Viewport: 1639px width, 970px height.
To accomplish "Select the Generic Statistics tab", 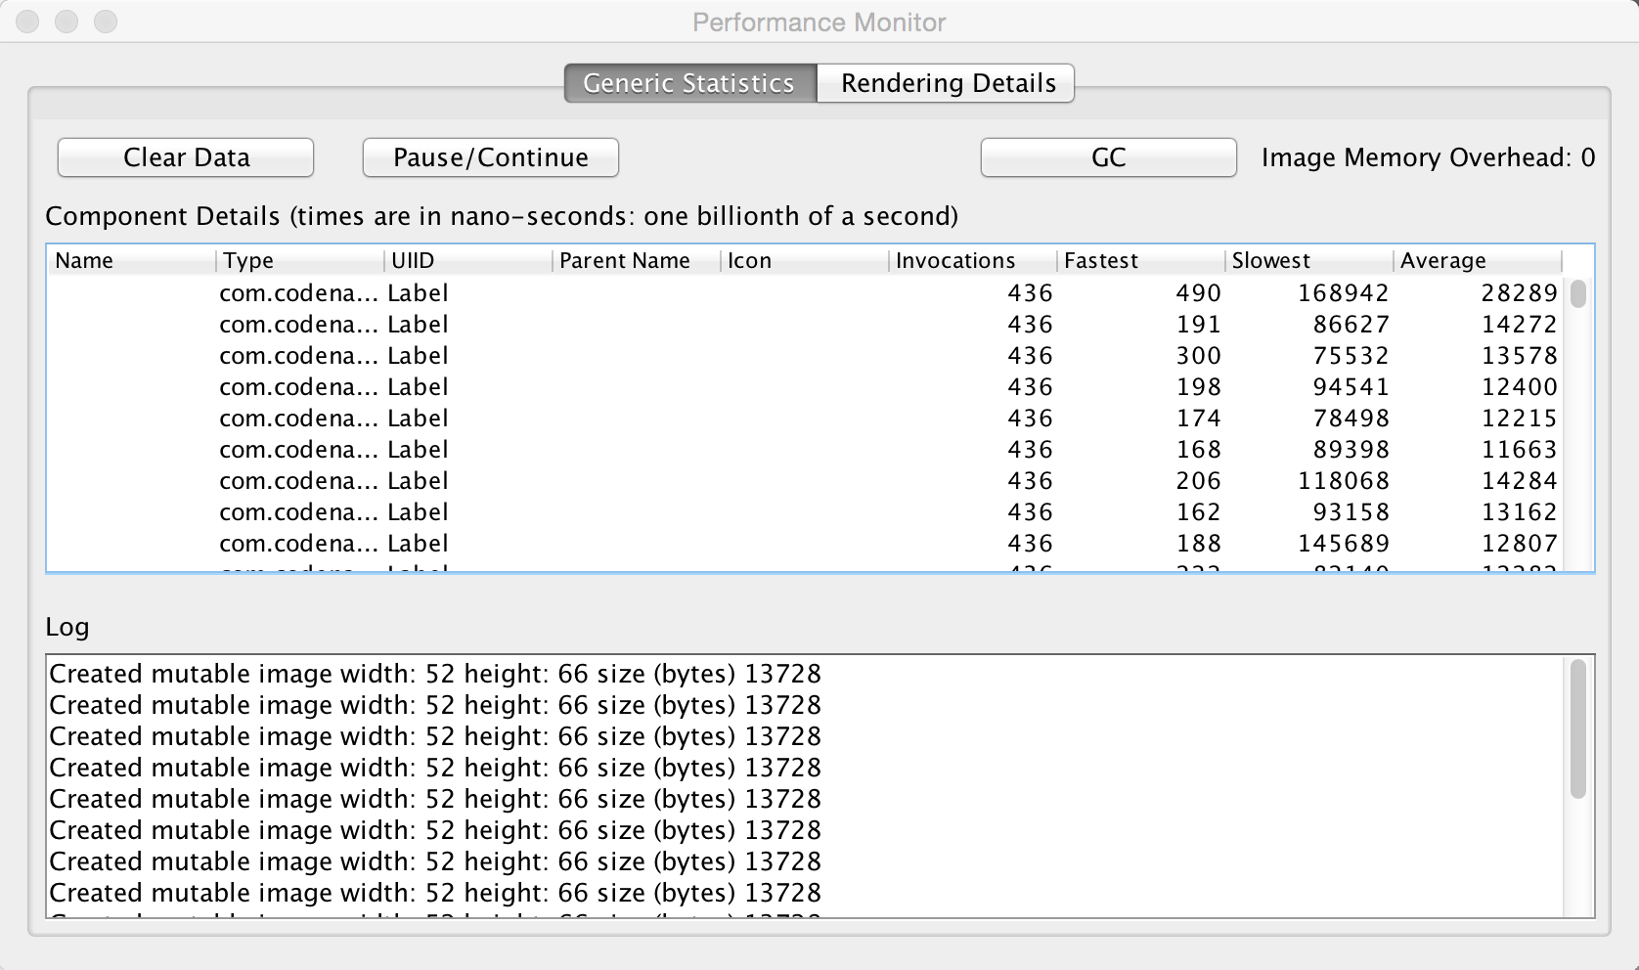I will 687,83.
